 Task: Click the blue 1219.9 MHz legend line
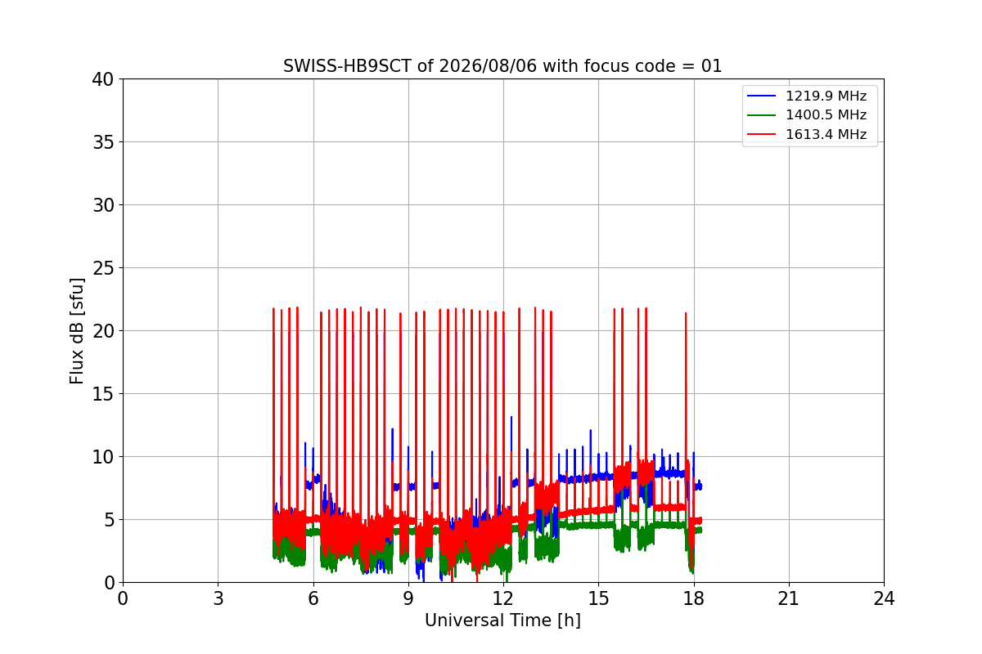click(x=762, y=96)
